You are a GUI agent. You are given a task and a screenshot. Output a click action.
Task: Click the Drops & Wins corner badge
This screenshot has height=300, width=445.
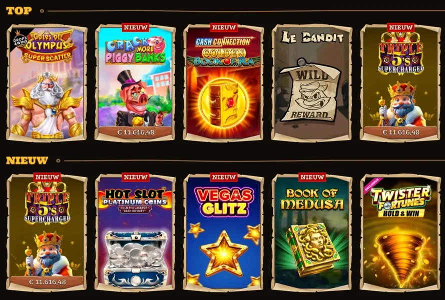(x=20, y=39)
